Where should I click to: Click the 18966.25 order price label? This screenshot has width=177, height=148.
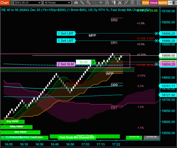pyautogui.click(x=168, y=41)
